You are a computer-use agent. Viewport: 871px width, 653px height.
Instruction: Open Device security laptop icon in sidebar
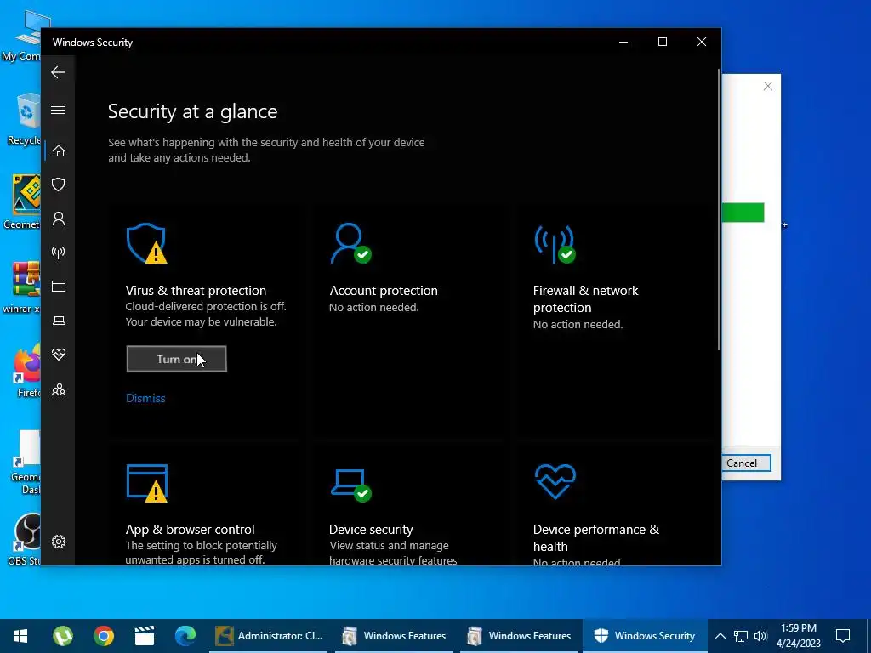click(x=59, y=321)
